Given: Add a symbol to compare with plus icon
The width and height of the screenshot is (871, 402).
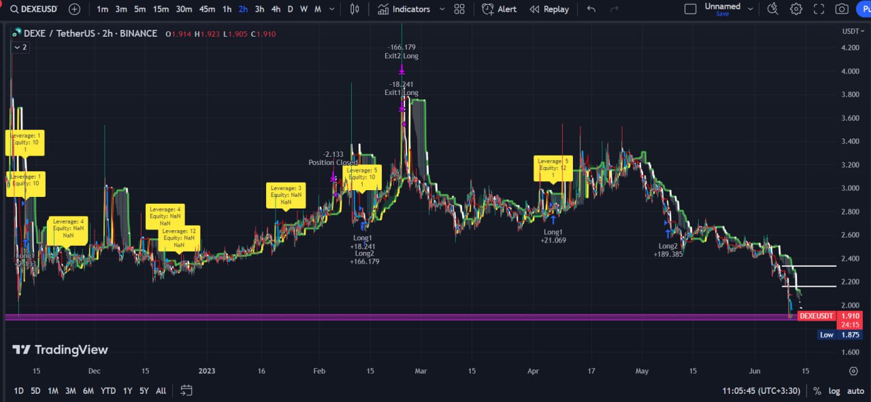Looking at the screenshot, I should pos(74,9).
